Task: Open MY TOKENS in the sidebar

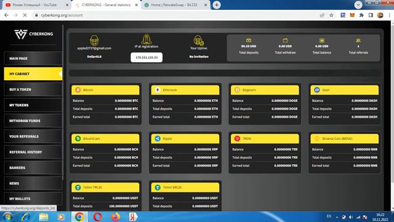Action: click(x=33, y=105)
